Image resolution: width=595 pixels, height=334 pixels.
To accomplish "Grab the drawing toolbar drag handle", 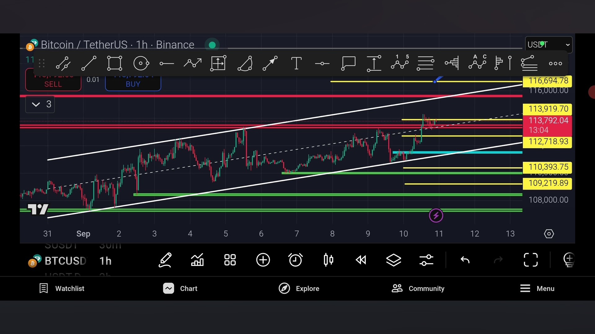I will click(x=42, y=63).
